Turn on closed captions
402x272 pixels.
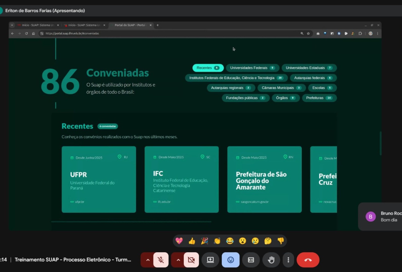(x=251, y=260)
